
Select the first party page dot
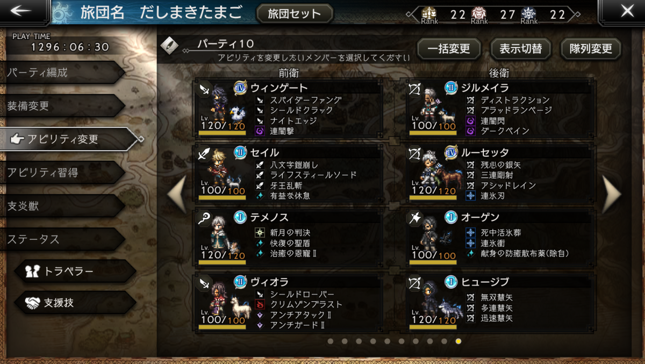pos(331,341)
